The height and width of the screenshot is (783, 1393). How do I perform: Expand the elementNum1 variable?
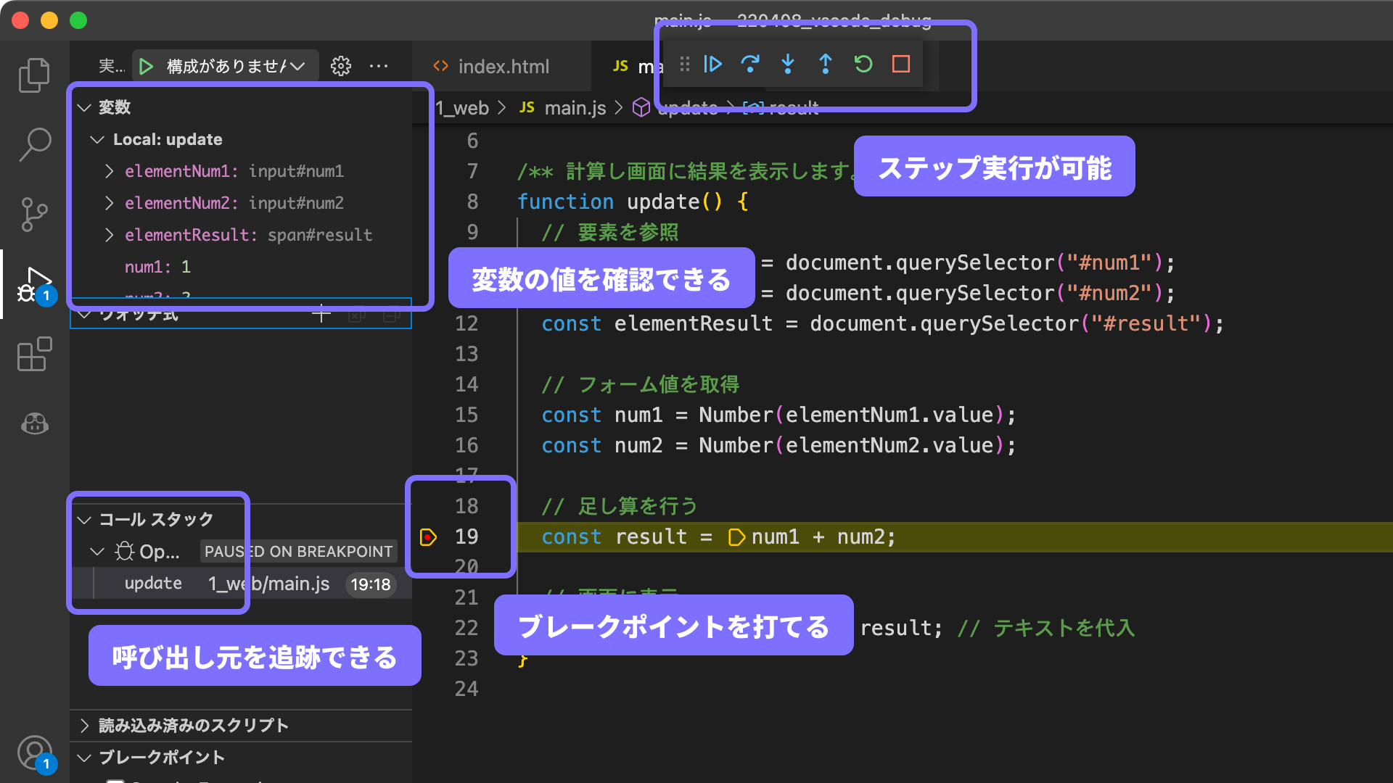click(110, 171)
